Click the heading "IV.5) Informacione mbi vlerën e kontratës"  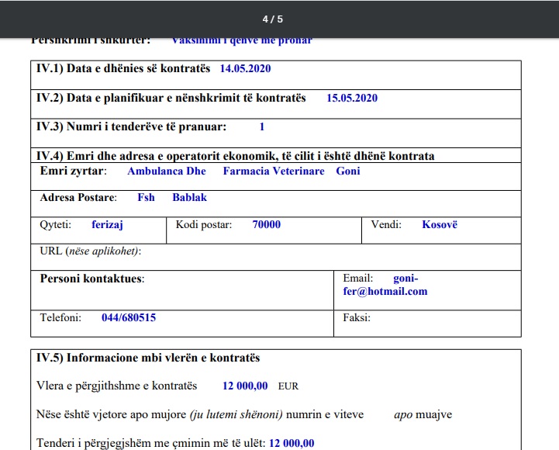coord(148,358)
